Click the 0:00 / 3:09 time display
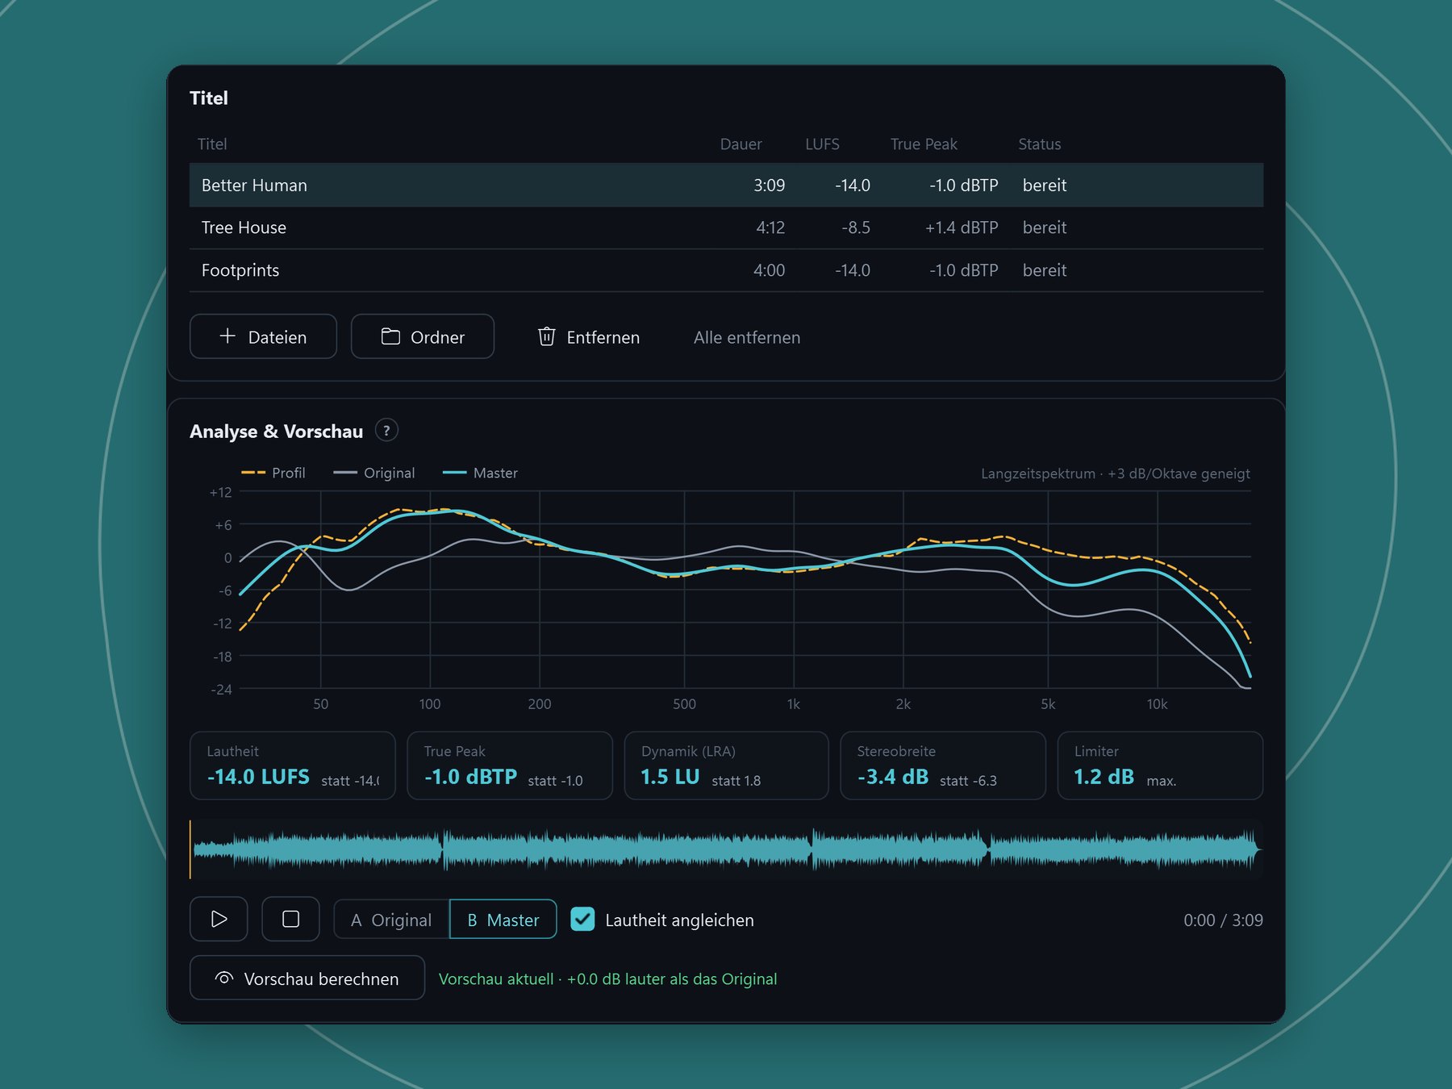Screen dimensions: 1452x1089 [x=1223, y=920]
